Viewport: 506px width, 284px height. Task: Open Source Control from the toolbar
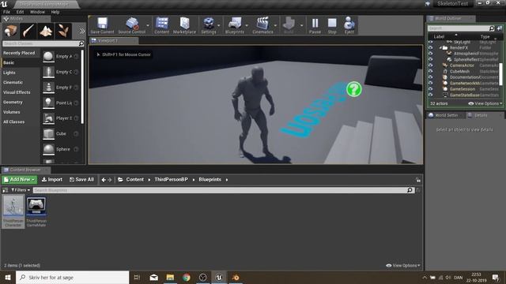pos(132,24)
